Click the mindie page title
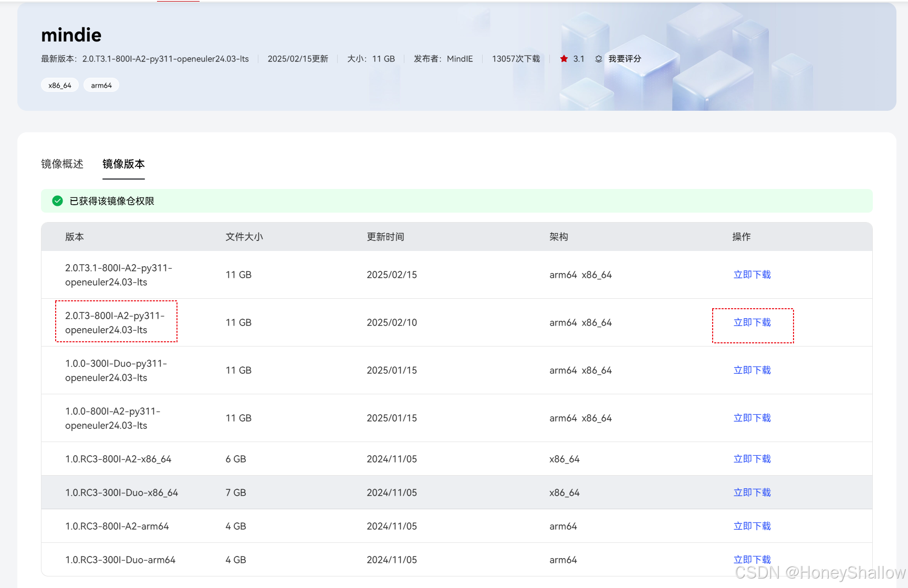Screen dimensions: 908x588 pyautogui.click(x=71, y=35)
